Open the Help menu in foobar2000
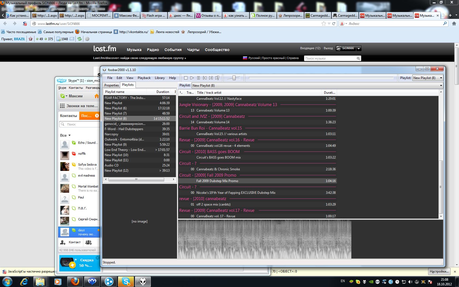Viewport: 459px width, 287px height. coord(172,78)
